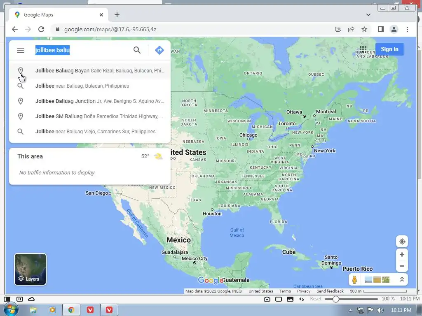Toggle the browser side panel
Screen dimensions: 422x316
point(380,29)
